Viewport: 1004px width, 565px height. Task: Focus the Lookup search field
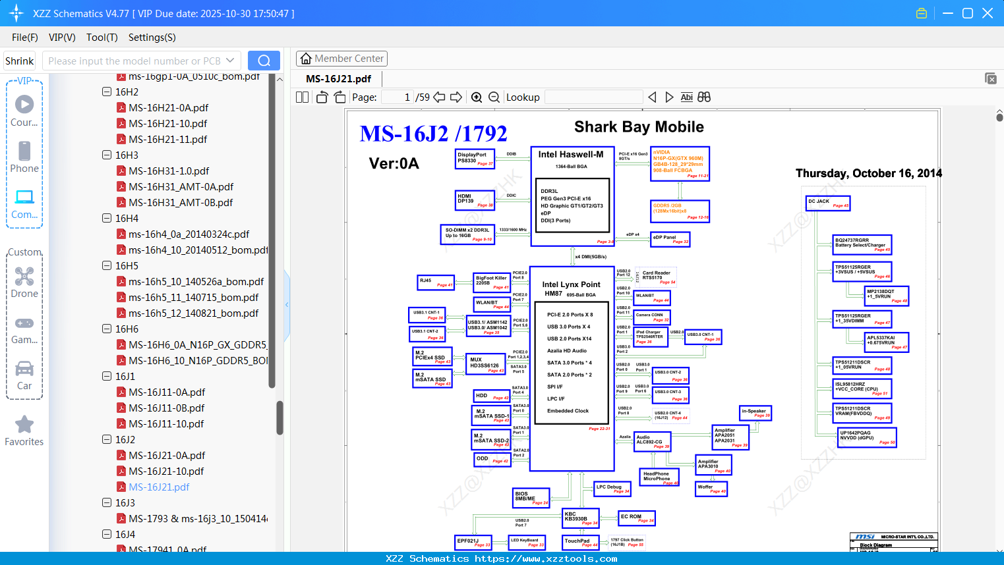[593, 97]
